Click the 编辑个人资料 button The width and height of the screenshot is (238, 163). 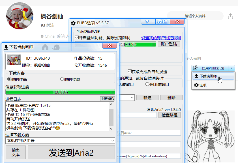(x=195, y=16)
